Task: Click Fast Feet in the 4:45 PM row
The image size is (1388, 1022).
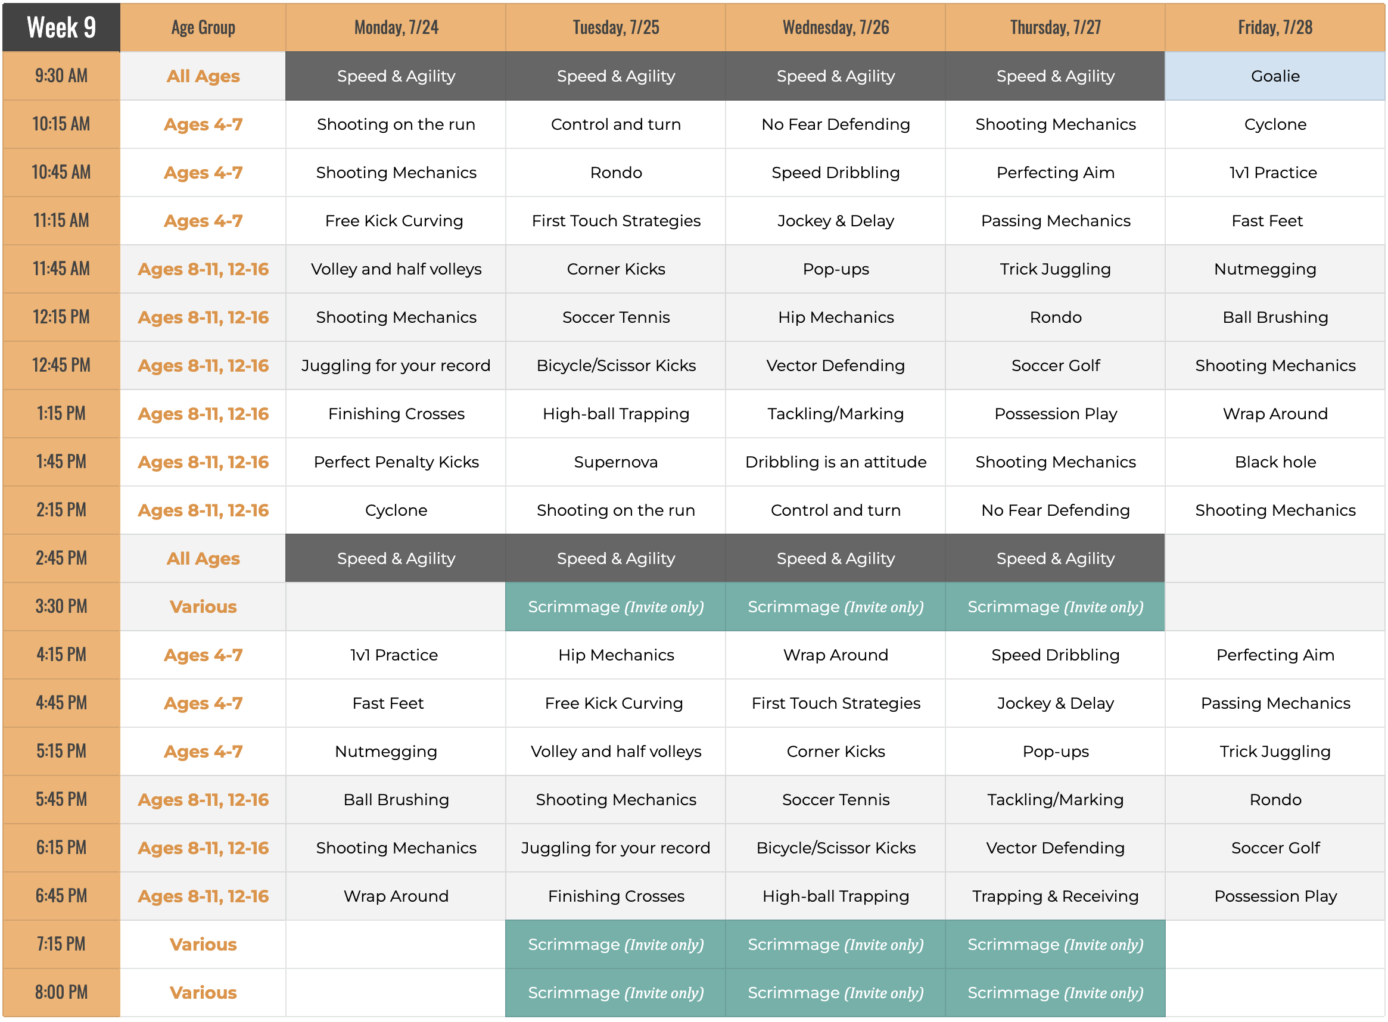Action: click(x=396, y=703)
